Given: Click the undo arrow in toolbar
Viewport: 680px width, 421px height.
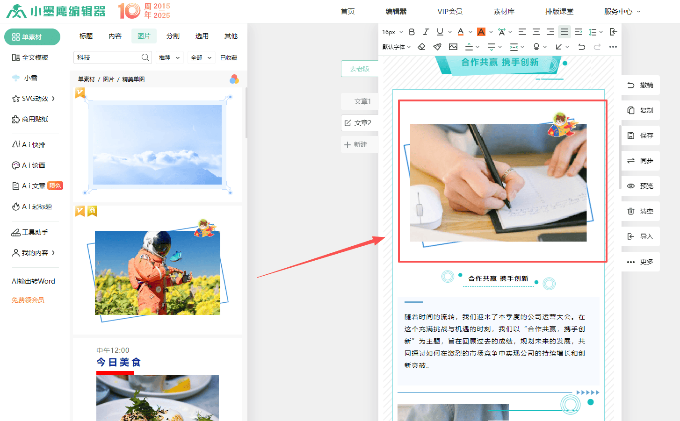Looking at the screenshot, I should [x=581, y=47].
